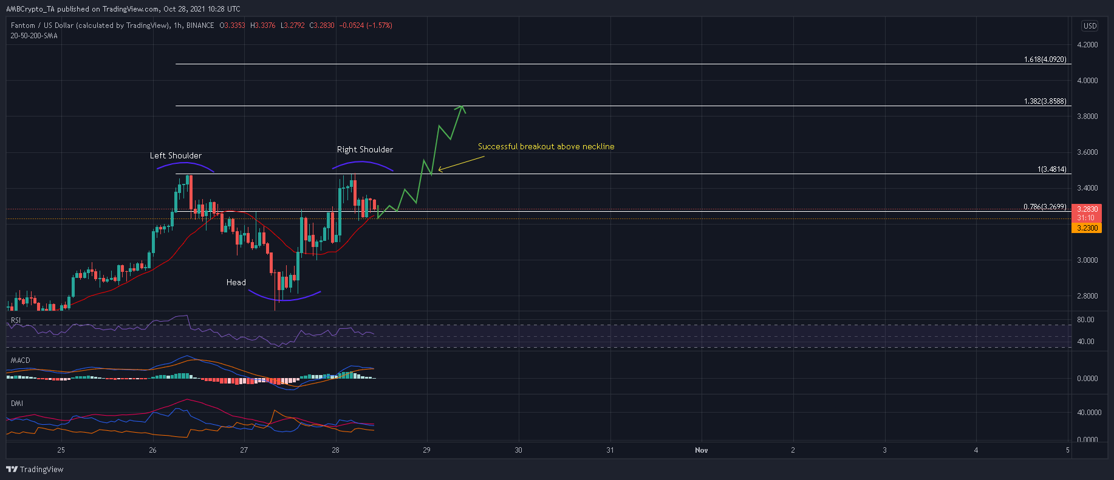Click the 2.8000 price axis label
The width and height of the screenshot is (1114, 480).
(1087, 296)
